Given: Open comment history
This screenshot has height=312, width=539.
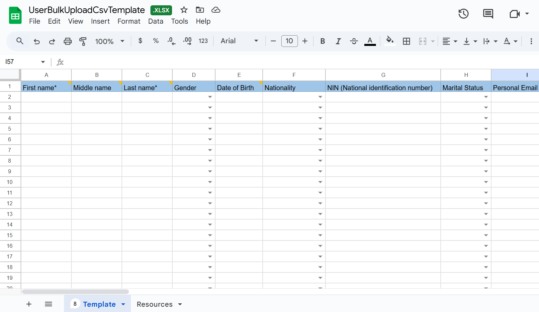Looking at the screenshot, I should point(488,14).
